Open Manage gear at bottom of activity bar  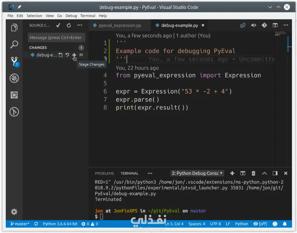(x=14, y=211)
